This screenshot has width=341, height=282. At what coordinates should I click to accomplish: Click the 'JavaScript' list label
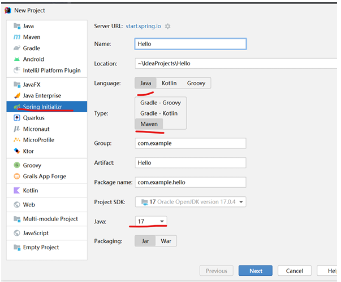pos(36,233)
